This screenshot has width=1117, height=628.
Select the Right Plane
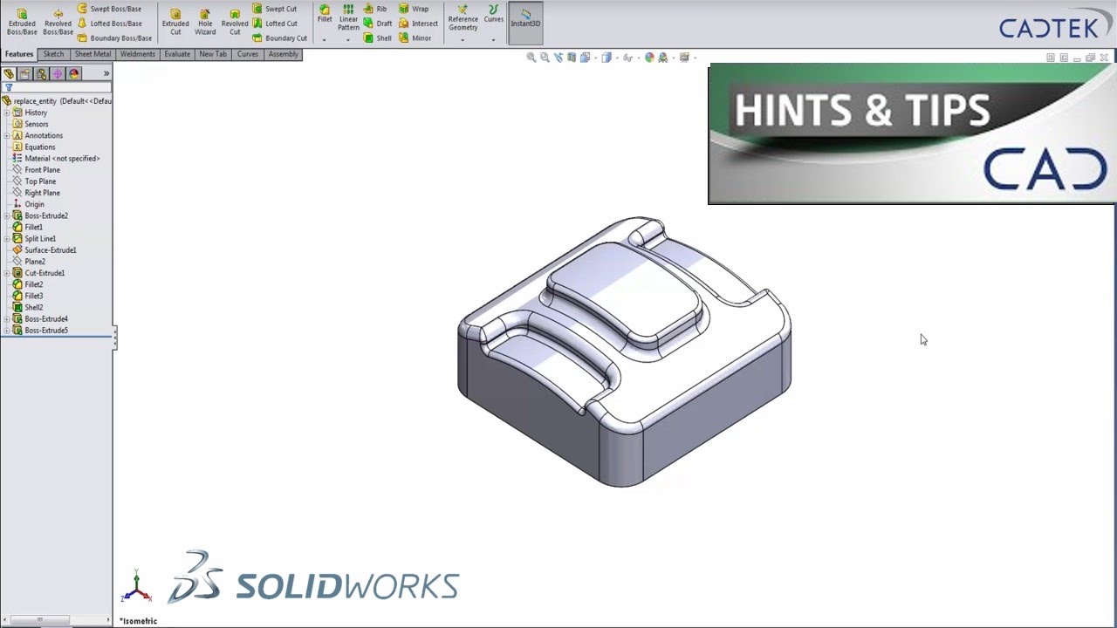(x=37, y=193)
